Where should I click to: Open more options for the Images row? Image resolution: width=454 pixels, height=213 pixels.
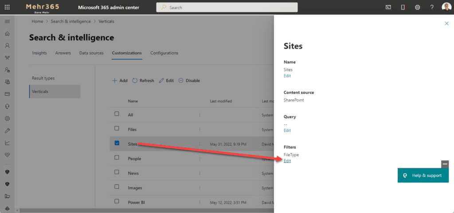point(200,188)
